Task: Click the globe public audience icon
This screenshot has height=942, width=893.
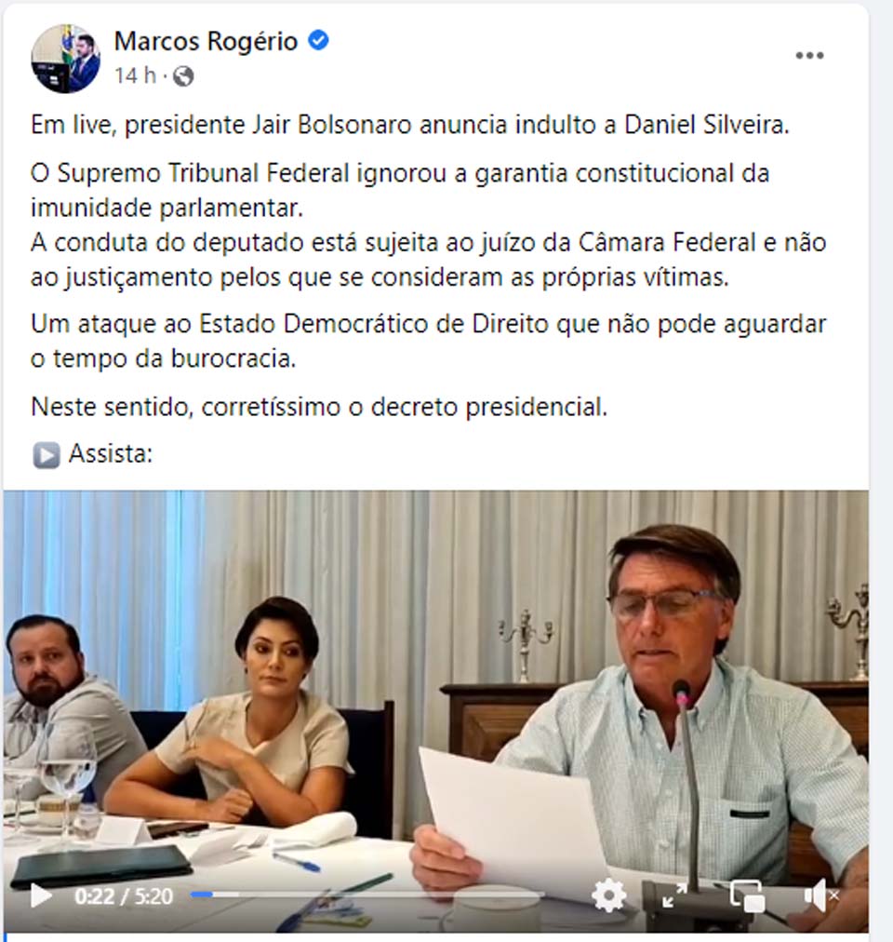Action: (x=183, y=76)
